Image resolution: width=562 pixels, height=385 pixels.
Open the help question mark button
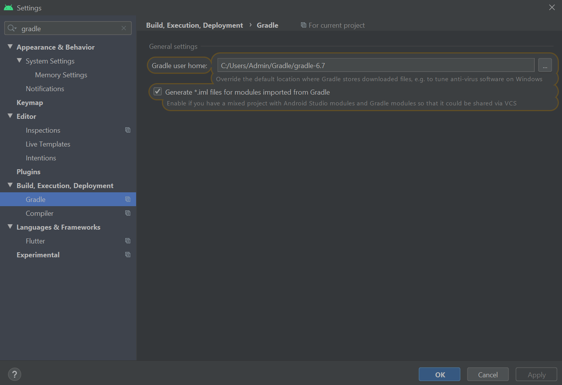pyautogui.click(x=15, y=374)
